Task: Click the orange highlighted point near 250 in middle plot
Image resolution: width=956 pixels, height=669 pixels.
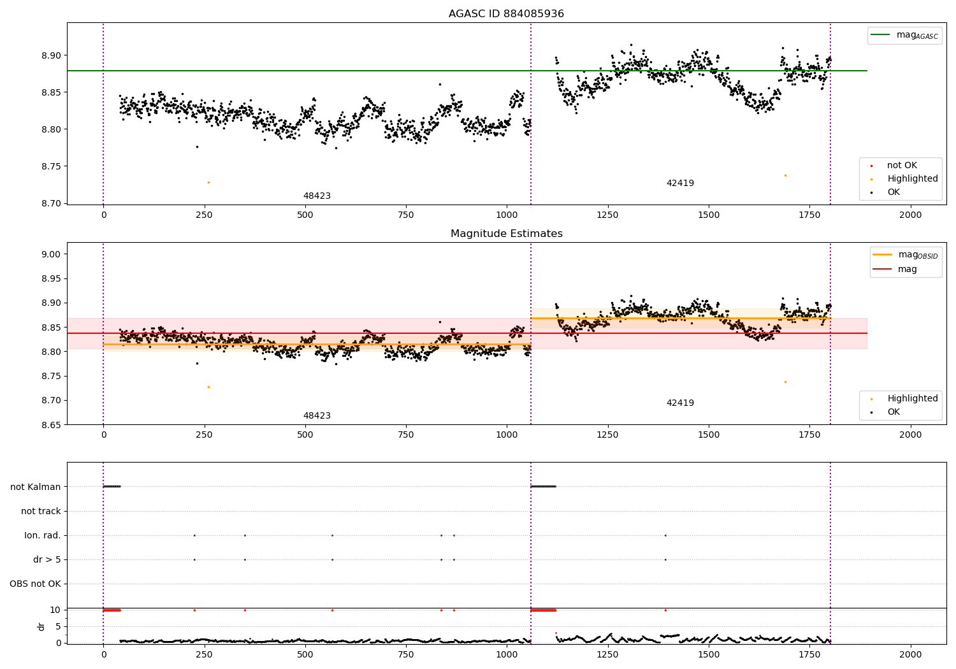Action: coord(208,387)
